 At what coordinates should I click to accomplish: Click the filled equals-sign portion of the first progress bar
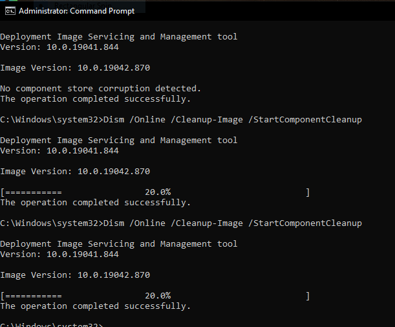pyautogui.click(x=33, y=192)
